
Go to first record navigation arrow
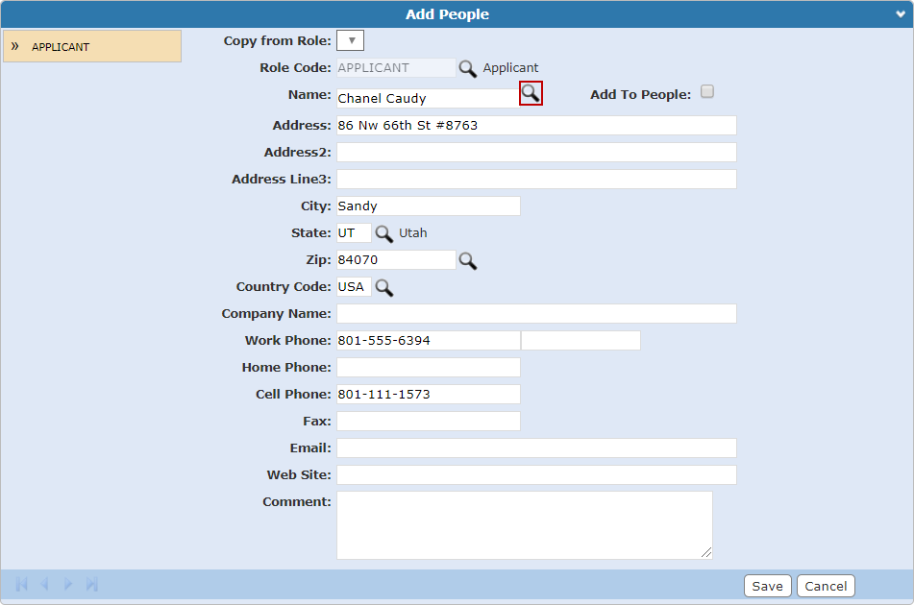(22, 584)
